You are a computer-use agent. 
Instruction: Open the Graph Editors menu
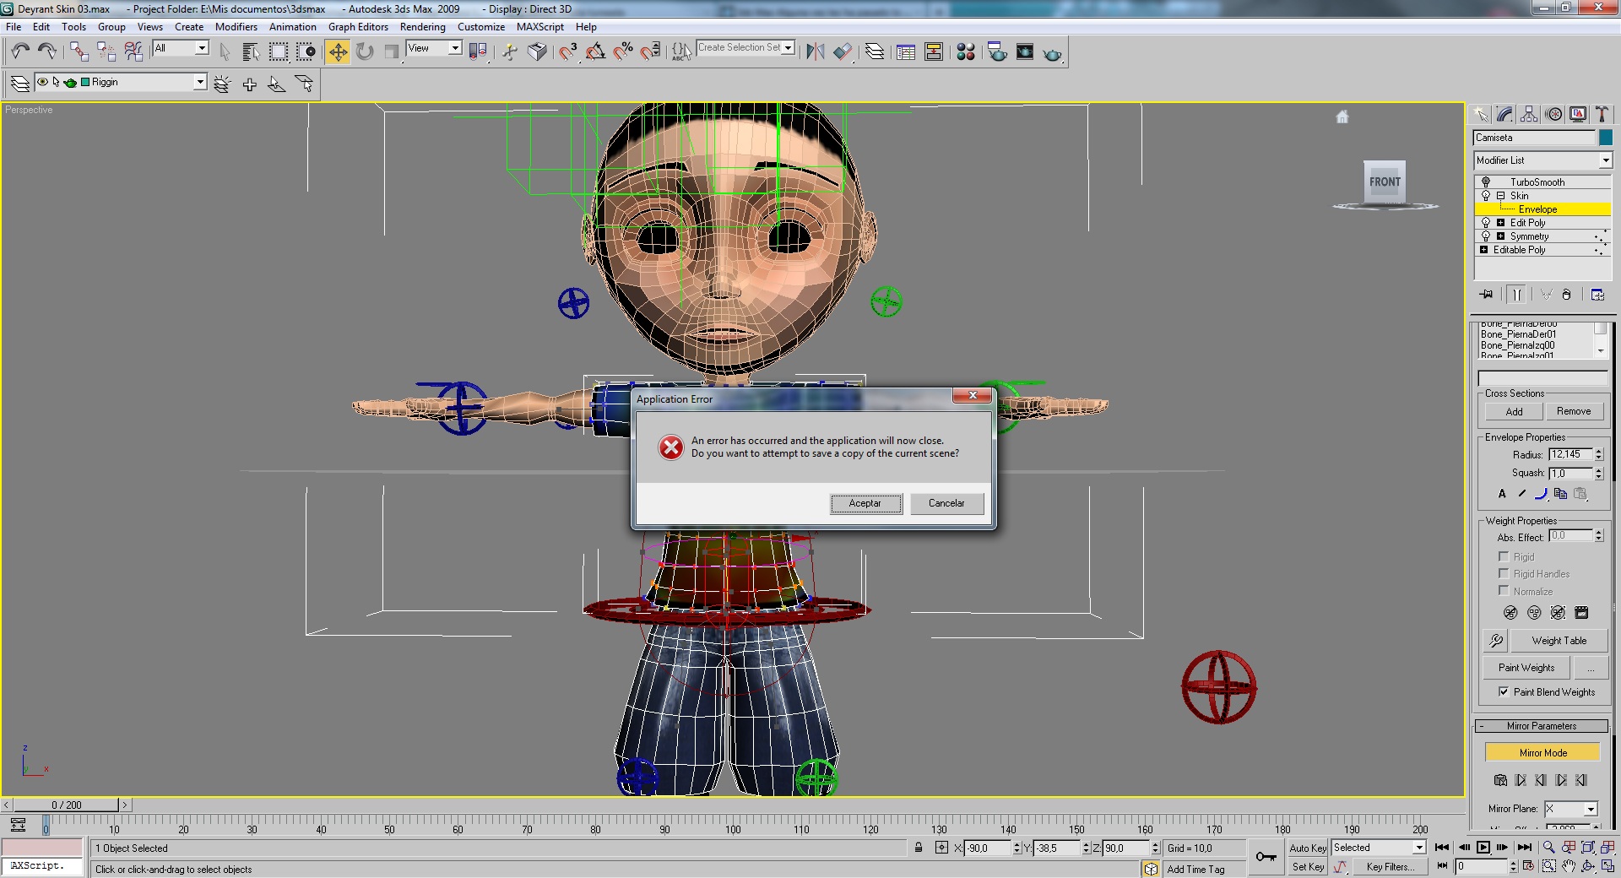coord(358,27)
